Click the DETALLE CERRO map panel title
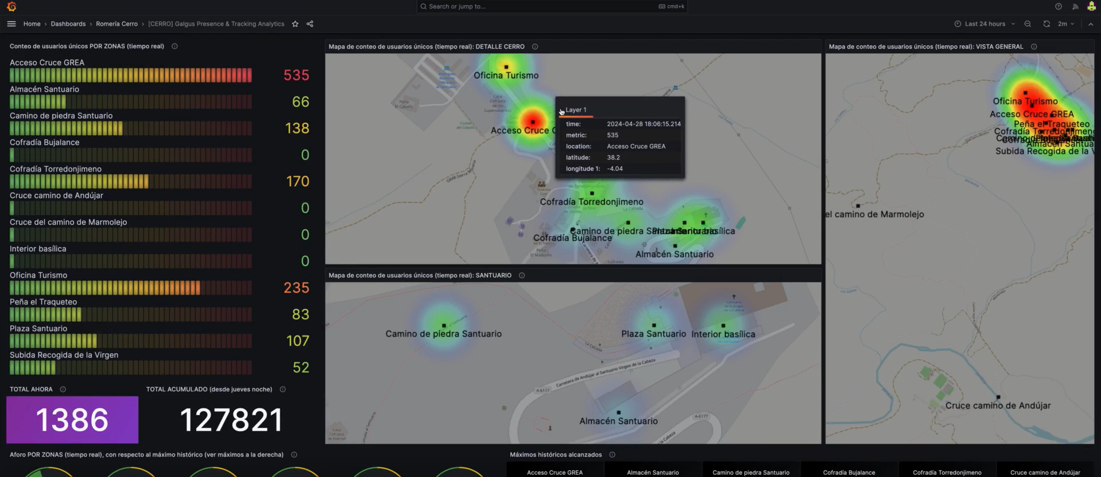The image size is (1101, 477). (x=427, y=46)
